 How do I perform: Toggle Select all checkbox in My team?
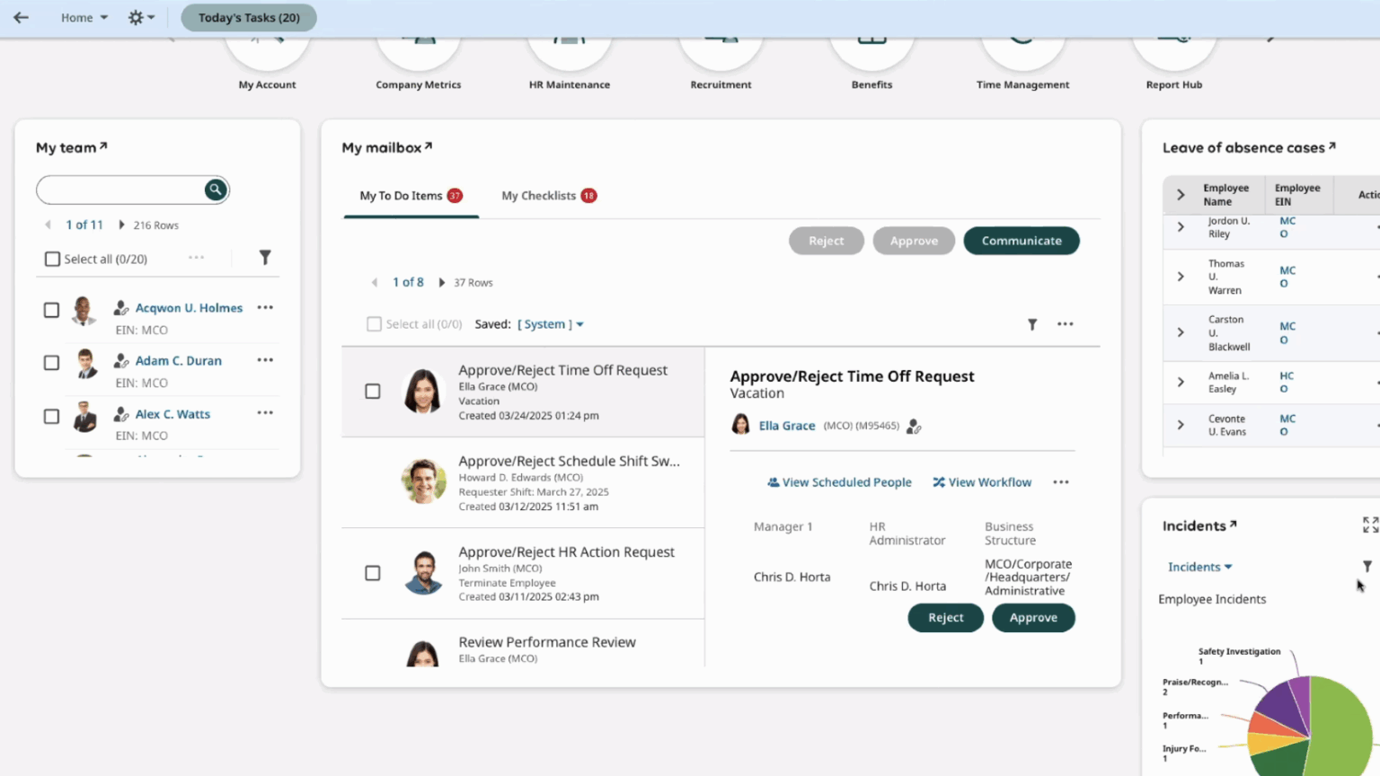coord(53,259)
